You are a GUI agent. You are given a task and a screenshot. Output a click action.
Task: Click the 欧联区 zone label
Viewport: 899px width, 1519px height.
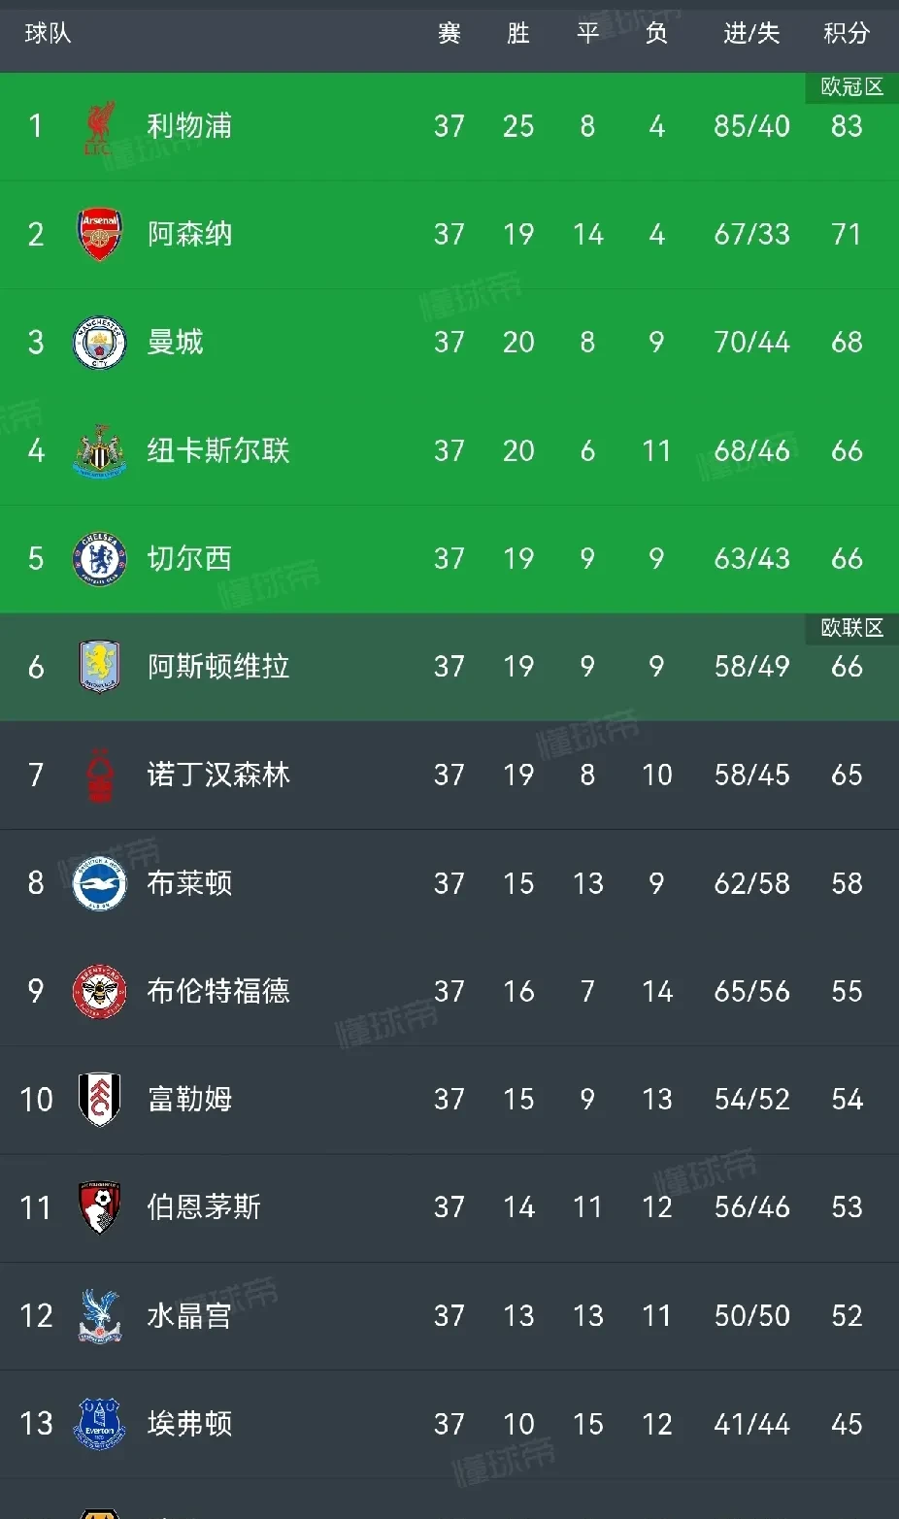pyautogui.click(x=851, y=628)
